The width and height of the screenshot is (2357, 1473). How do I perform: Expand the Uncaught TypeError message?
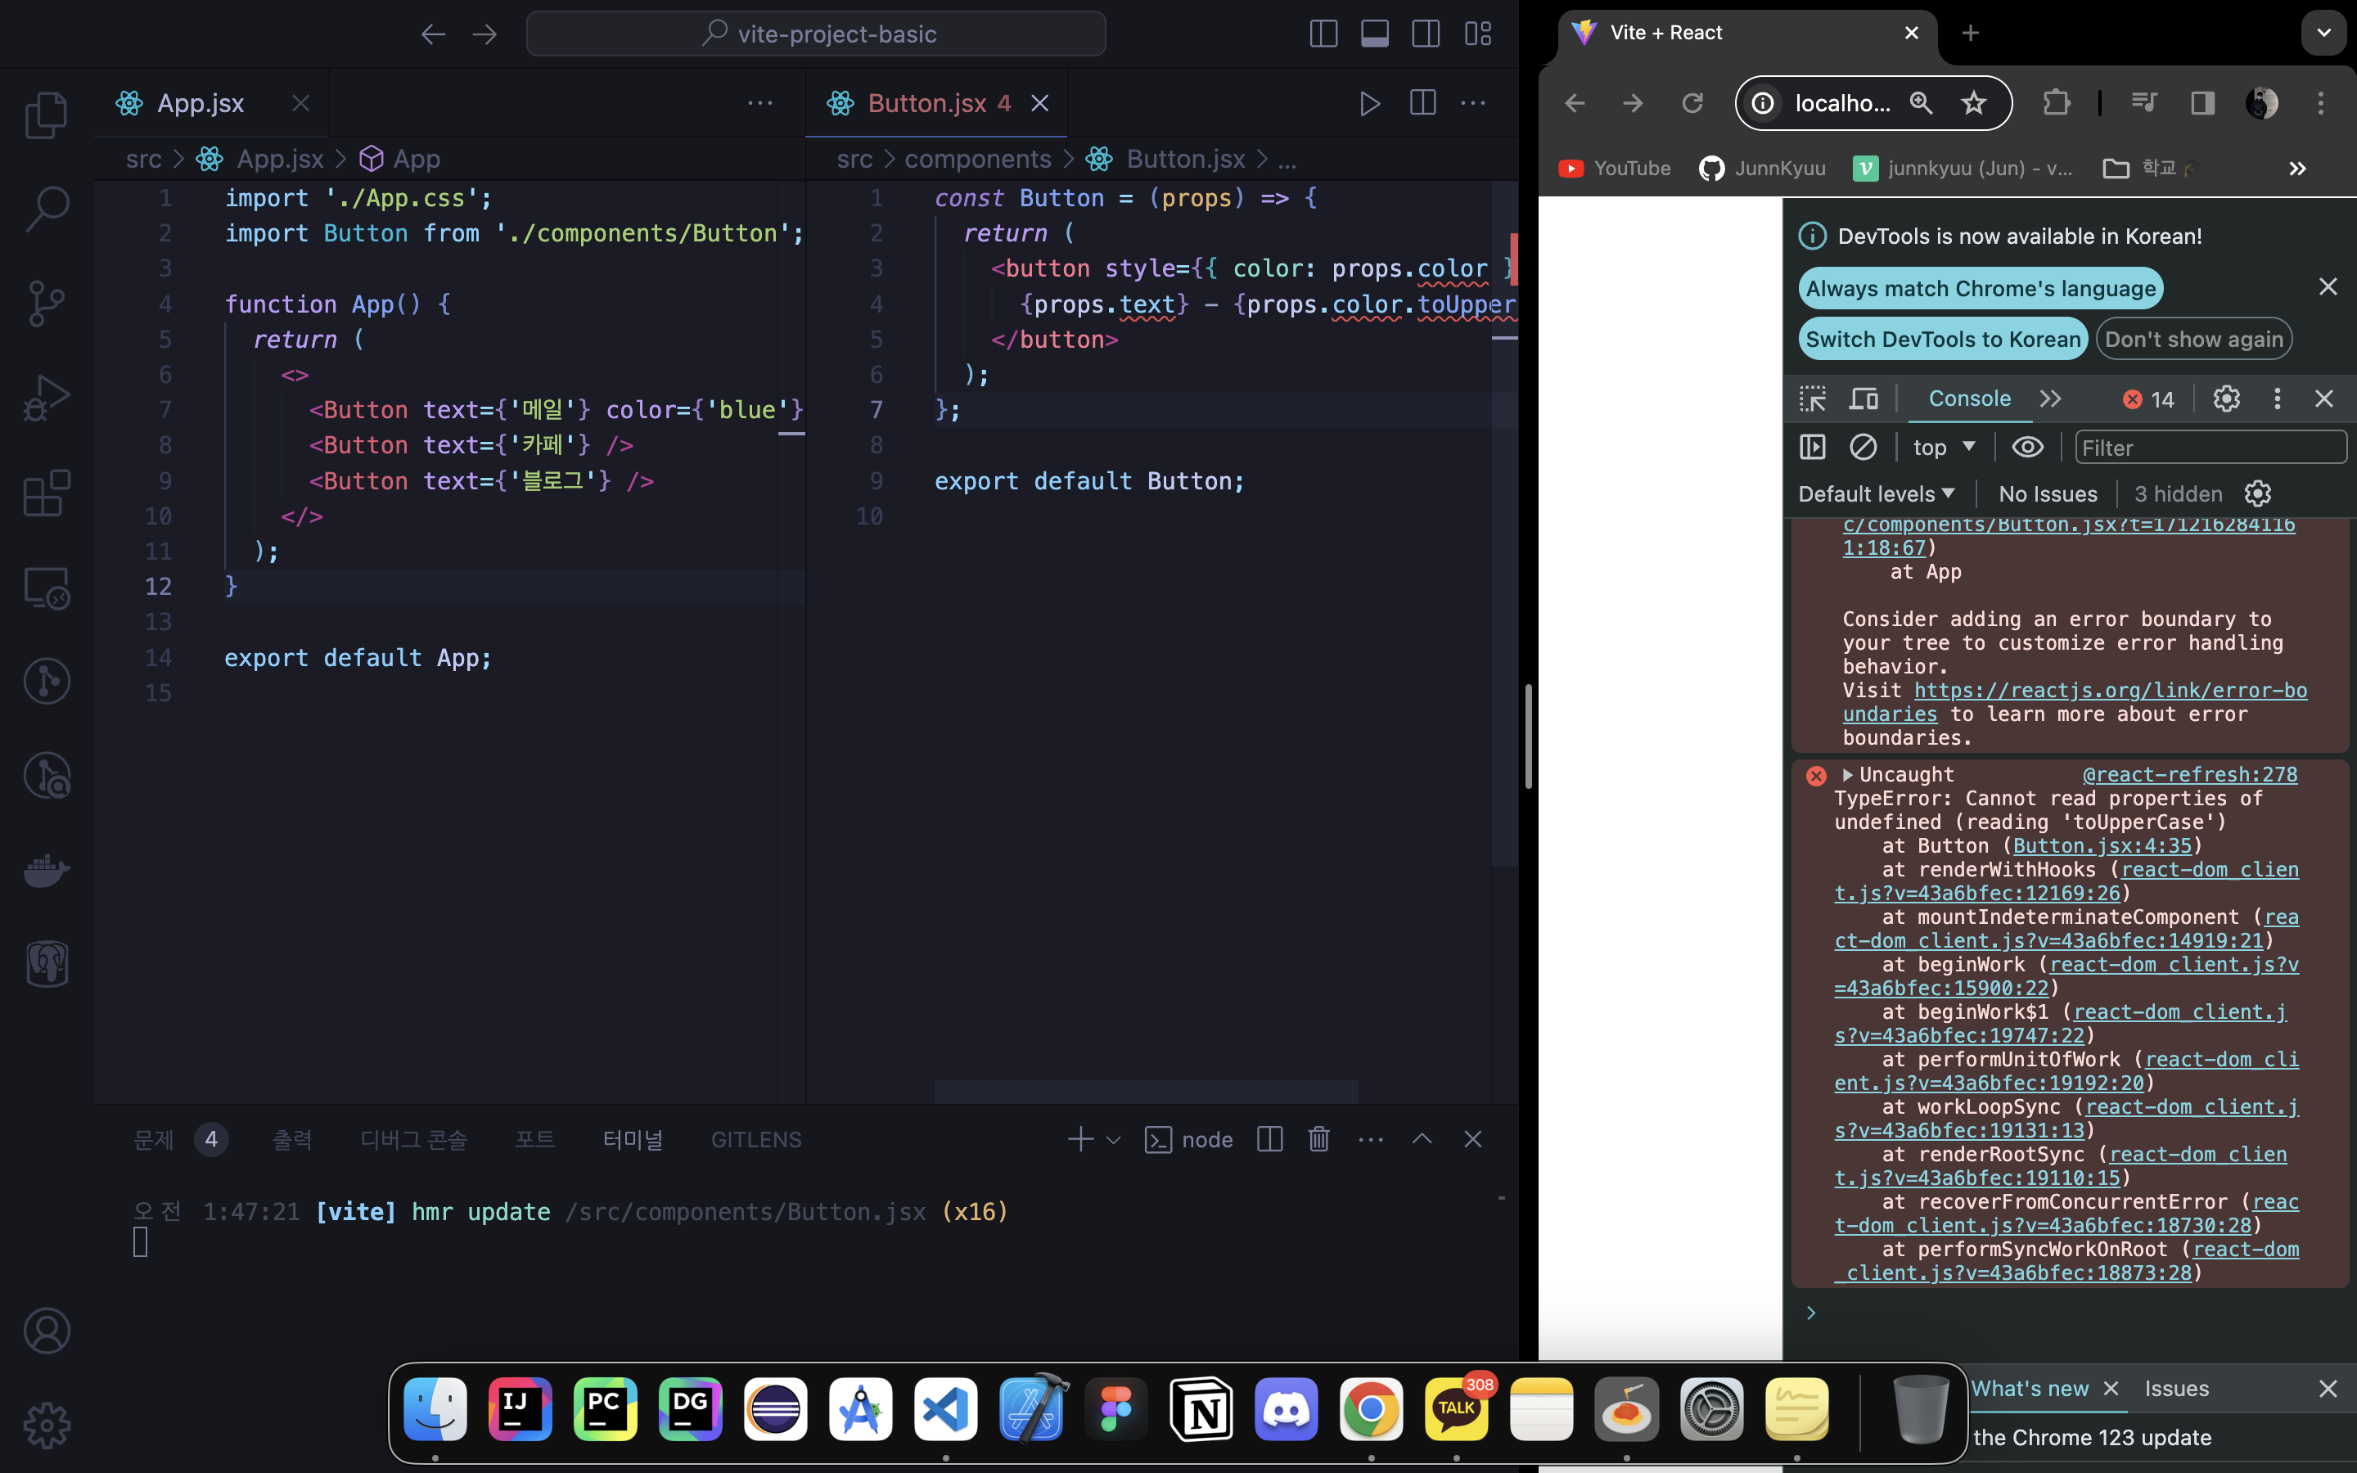(x=1848, y=774)
